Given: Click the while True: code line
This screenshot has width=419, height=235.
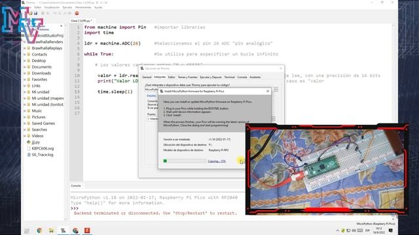Looking at the screenshot, I should (99, 54).
